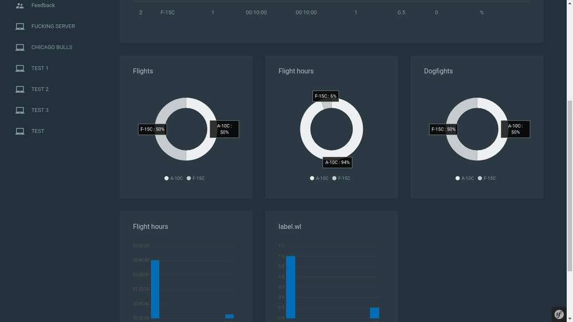
Task: Click the tall blue label.wl bar
Action: (291, 287)
